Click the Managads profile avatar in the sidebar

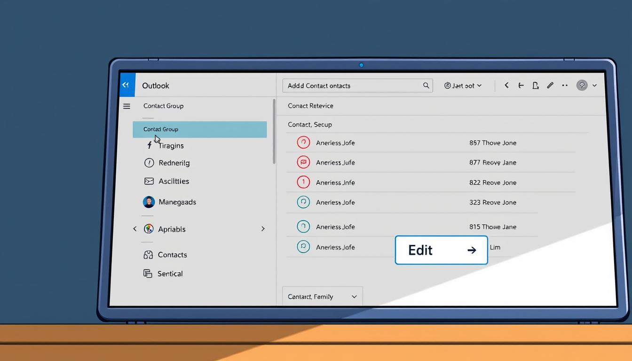coord(149,202)
